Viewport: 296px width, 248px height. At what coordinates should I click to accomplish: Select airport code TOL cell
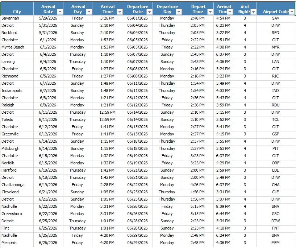[x=276, y=119]
